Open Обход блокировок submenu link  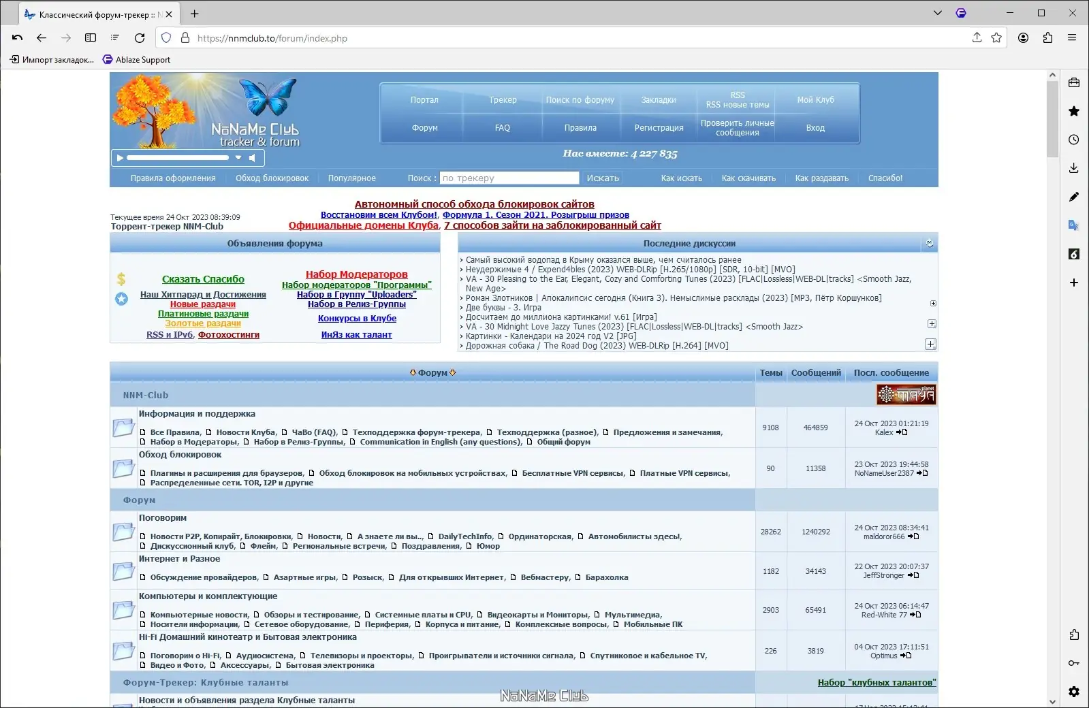point(272,178)
